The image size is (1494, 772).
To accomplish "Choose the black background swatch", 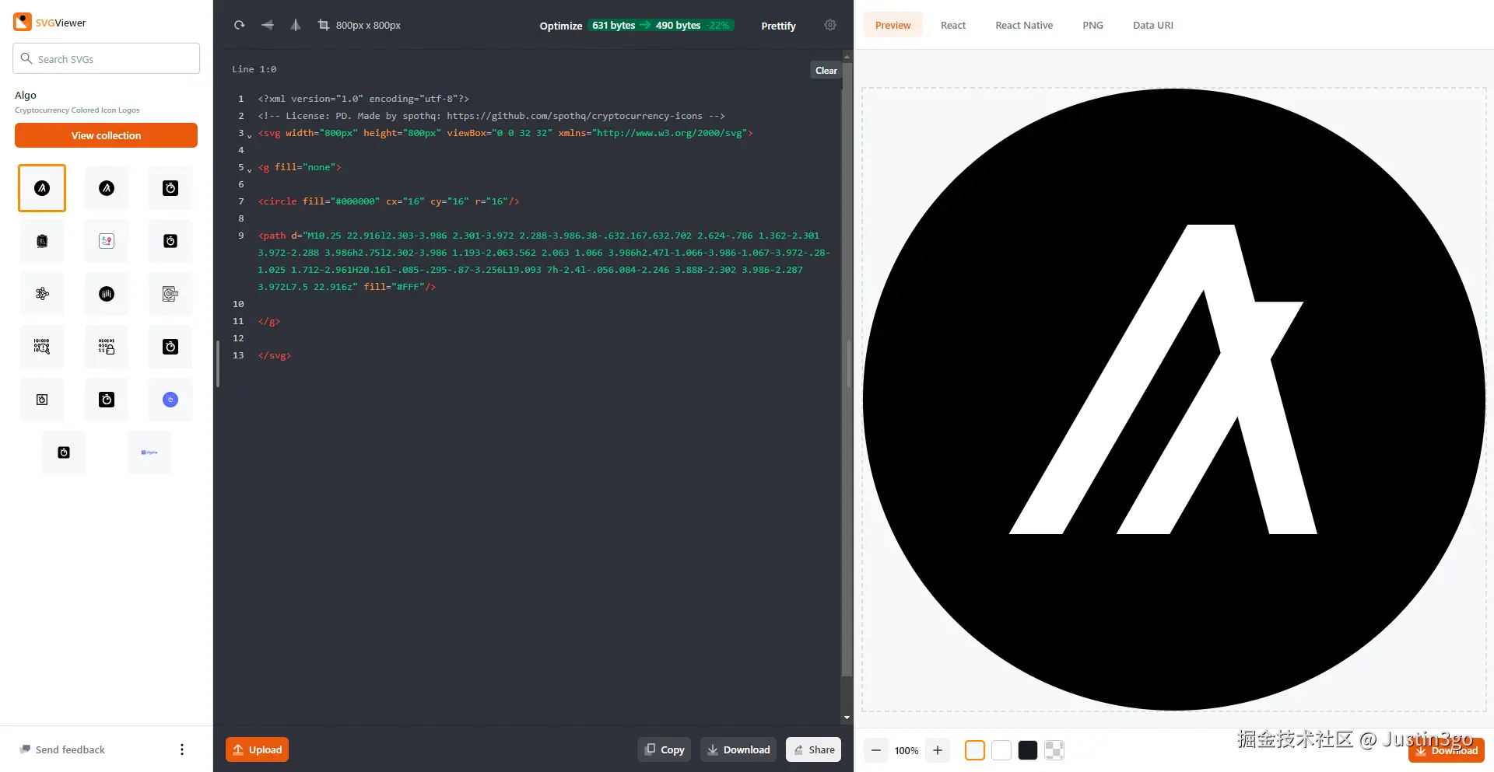I will pyautogui.click(x=1028, y=750).
